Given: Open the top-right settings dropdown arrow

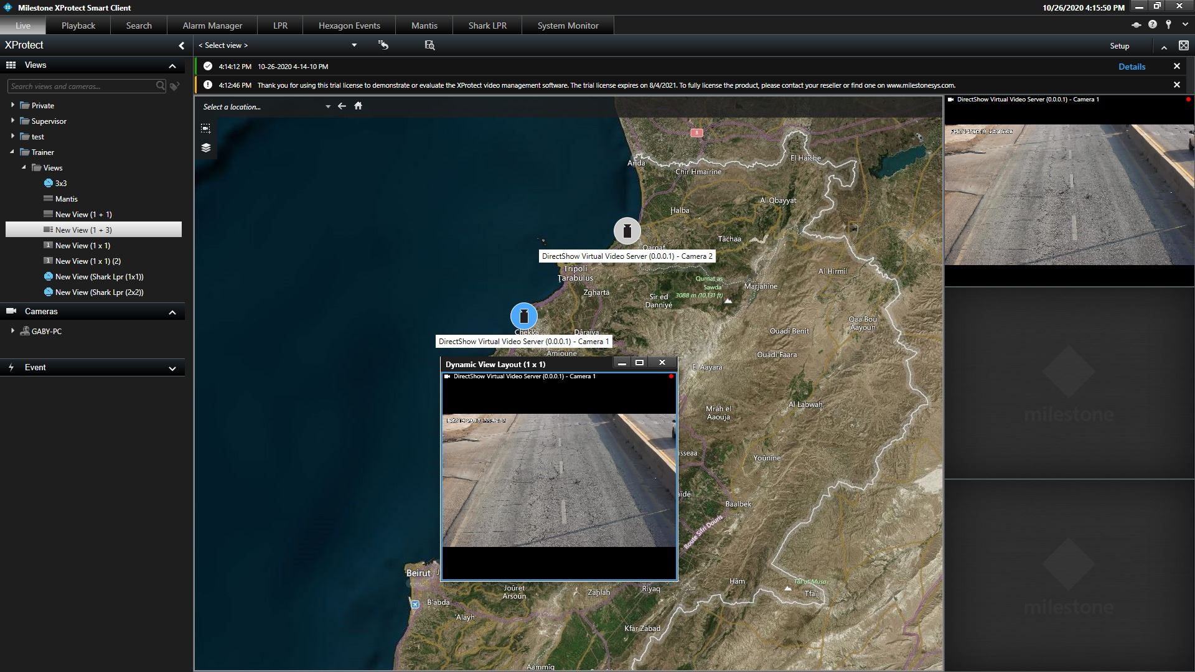Looking at the screenshot, I should click(1185, 25).
